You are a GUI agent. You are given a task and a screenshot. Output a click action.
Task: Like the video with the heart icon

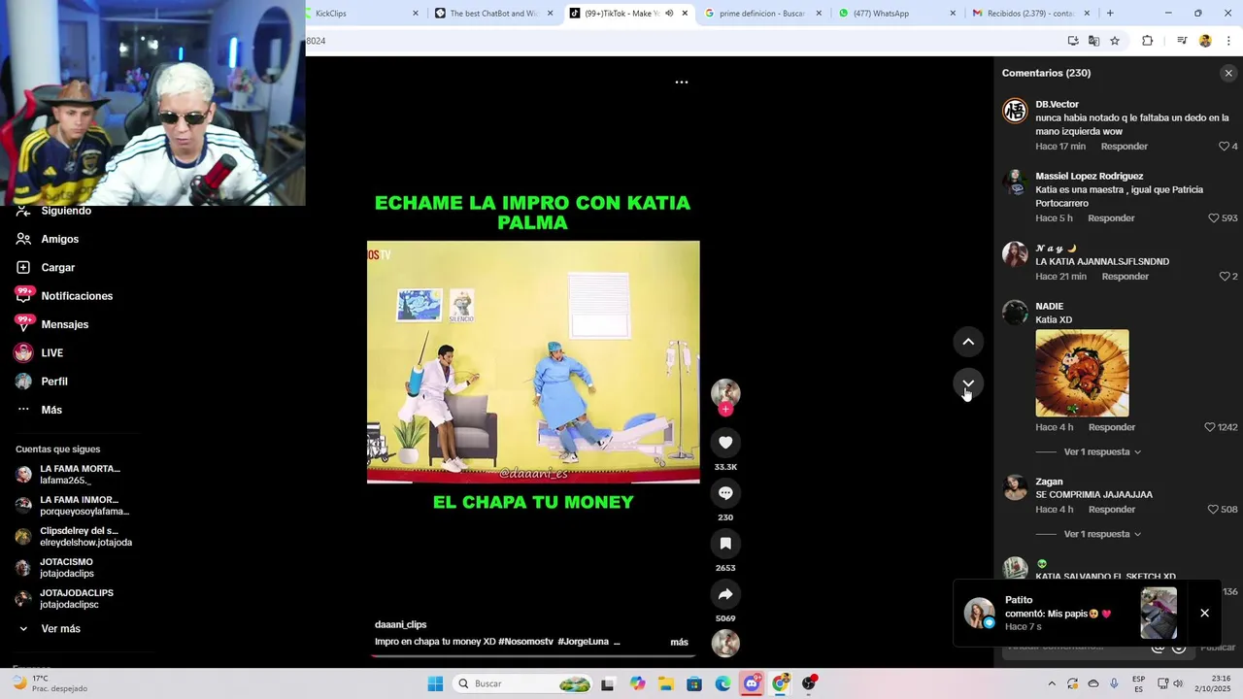[x=725, y=443]
